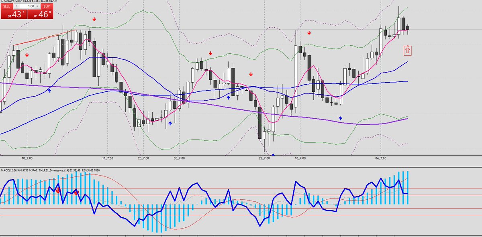Click the RSI(5) 62.7680 label

pyautogui.click(x=91, y=170)
